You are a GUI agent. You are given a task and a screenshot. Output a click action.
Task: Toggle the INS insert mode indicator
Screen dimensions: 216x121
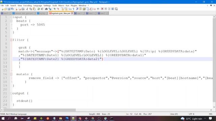point(211,114)
